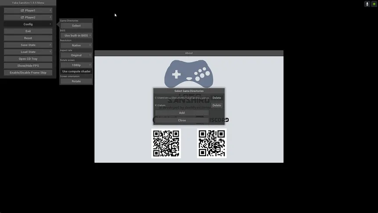Close the Select Game Directories dialog
The image size is (378, 213).
pos(182,120)
